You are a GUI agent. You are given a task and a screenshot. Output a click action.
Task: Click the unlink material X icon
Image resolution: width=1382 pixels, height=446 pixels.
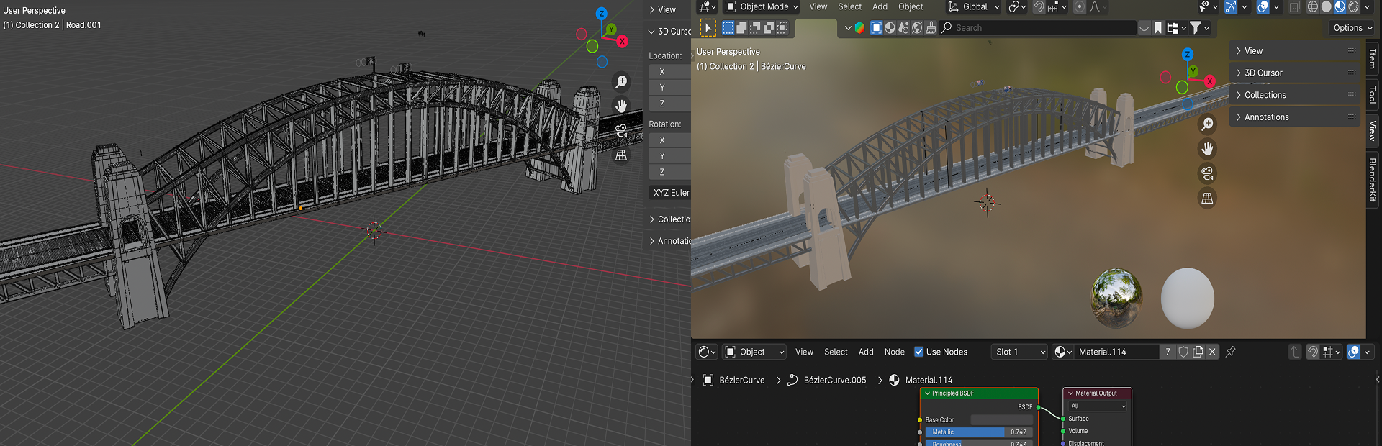1212,352
